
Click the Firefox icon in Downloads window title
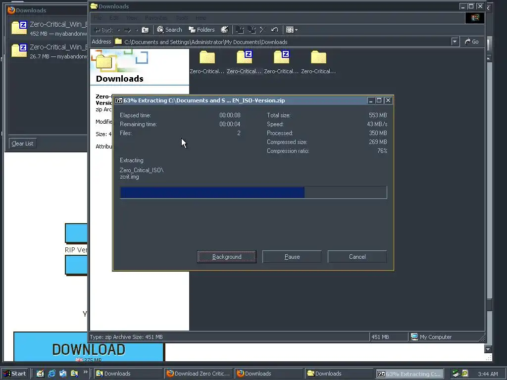tap(11, 10)
